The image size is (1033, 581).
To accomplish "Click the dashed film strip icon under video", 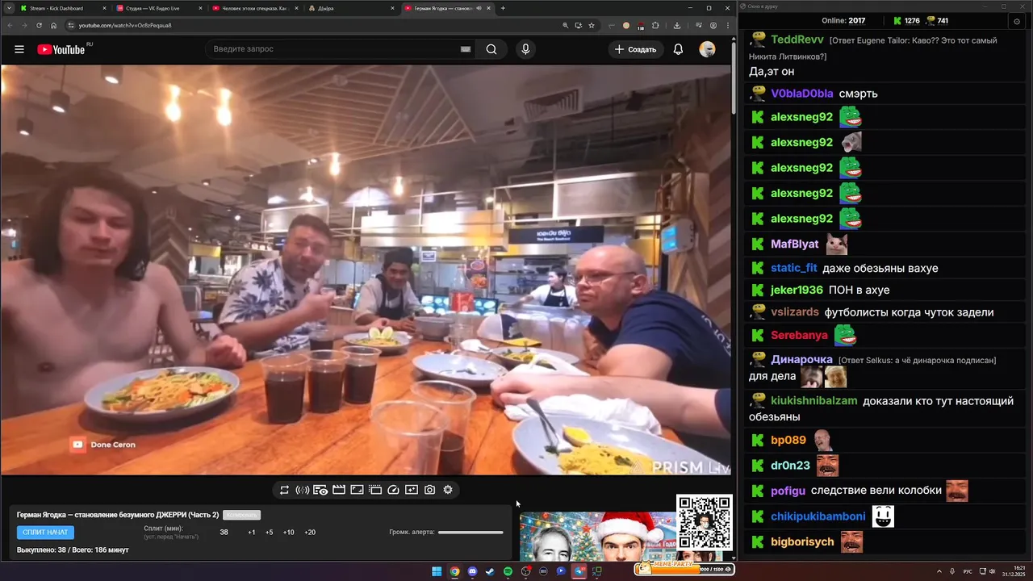I will (x=375, y=490).
